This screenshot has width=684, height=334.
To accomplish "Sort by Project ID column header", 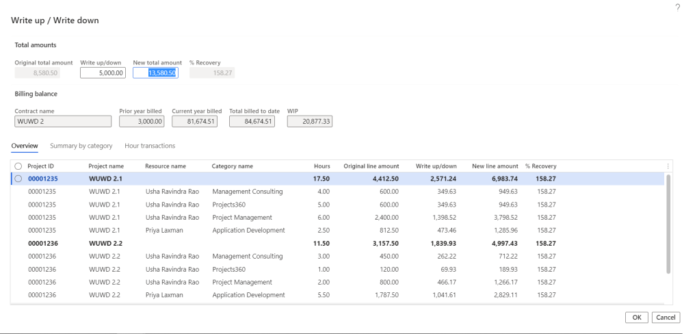I will 41,166.
